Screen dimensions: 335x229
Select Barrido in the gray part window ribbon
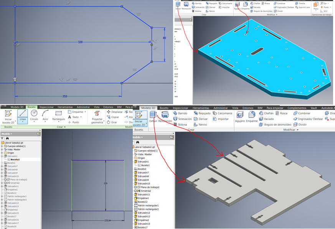[x=180, y=113]
